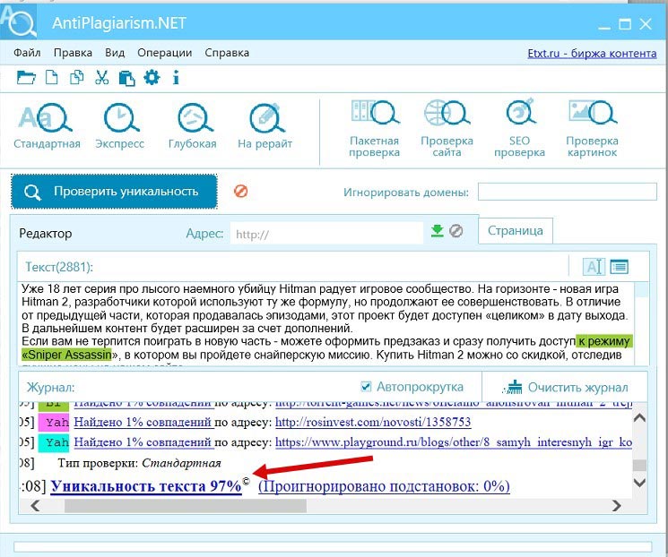Open the Файл menu
The width and height of the screenshot is (668, 557).
click(x=27, y=53)
